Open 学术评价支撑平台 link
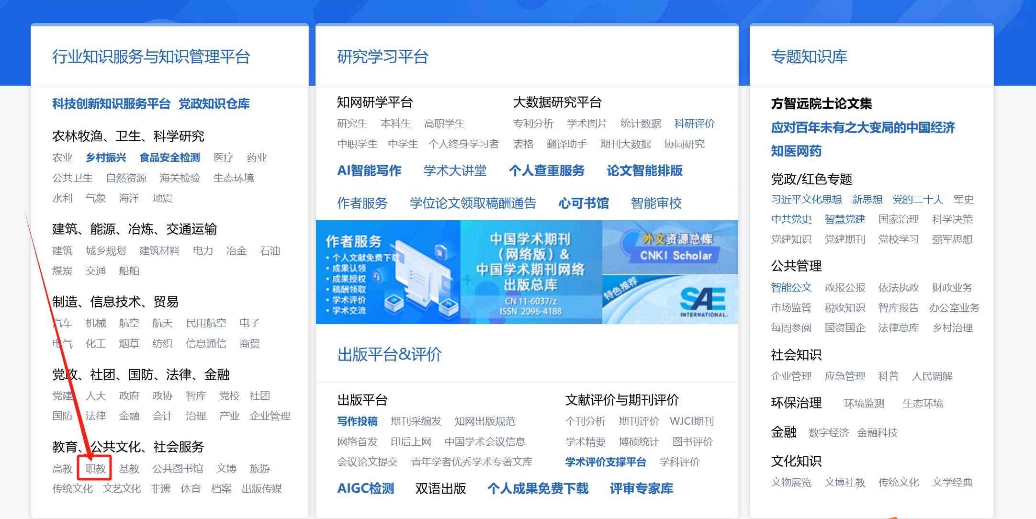1036x519 pixels. (x=606, y=462)
